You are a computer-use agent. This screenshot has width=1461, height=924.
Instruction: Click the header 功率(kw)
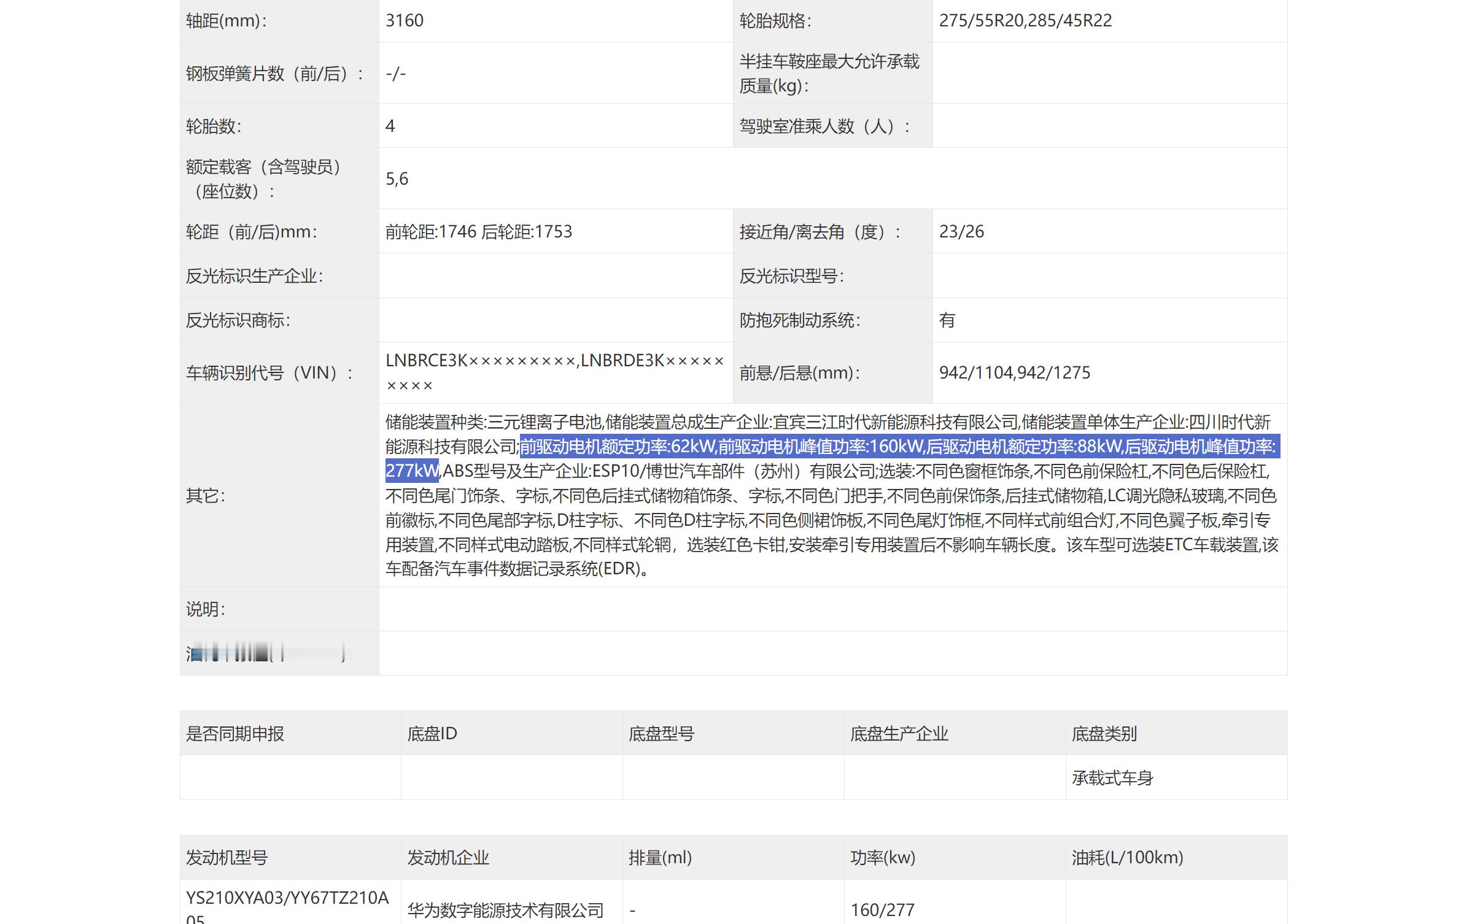pyautogui.click(x=883, y=857)
